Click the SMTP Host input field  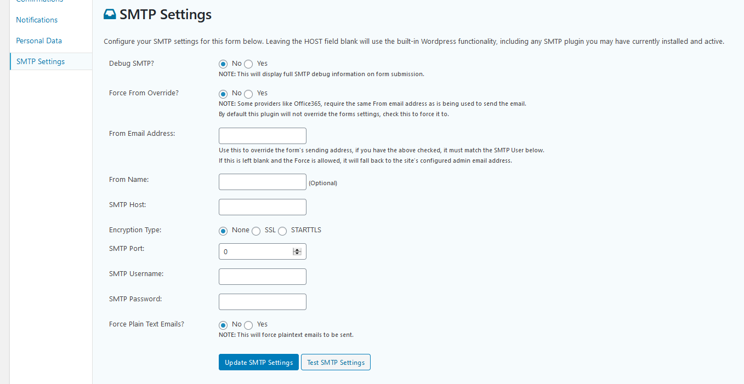tap(263, 207)
